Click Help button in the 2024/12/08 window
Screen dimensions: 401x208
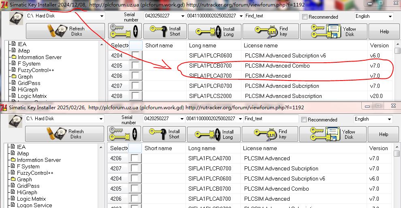pyautogui.click(x=384, y=31)
